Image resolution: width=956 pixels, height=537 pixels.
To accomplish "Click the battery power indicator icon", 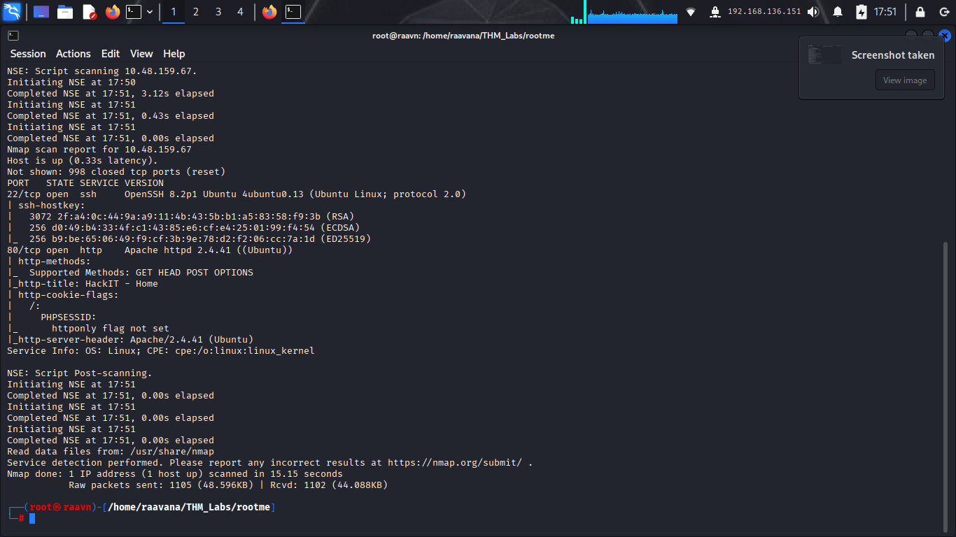I will [x=862, y=12].
